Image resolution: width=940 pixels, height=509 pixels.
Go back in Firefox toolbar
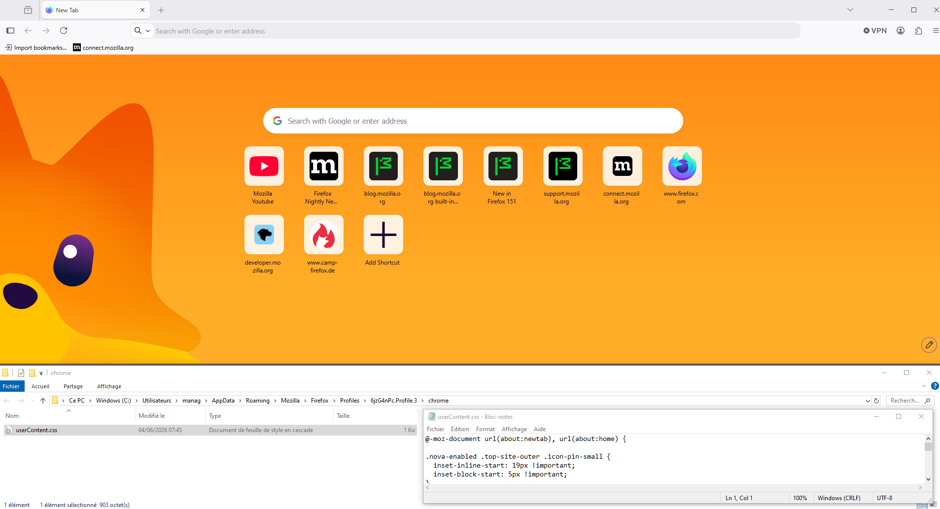tap(28, 31)
